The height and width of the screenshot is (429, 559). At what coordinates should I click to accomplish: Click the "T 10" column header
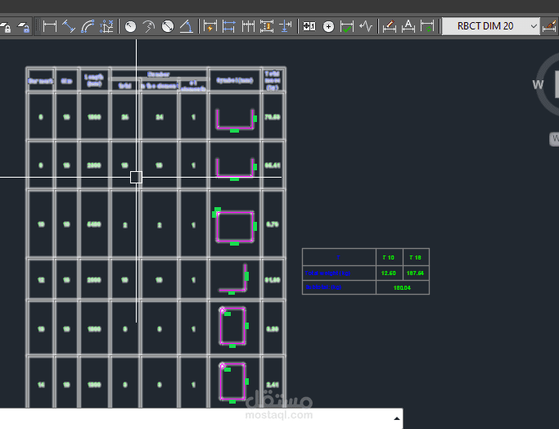tap(388, 257)
